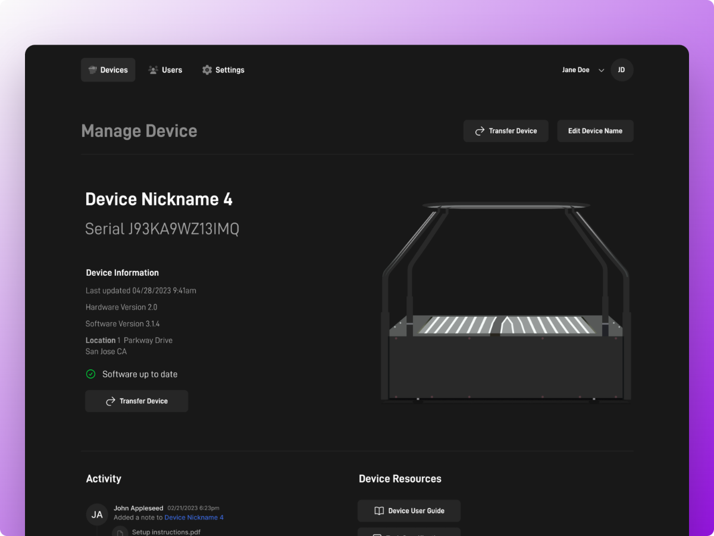Click Transfer Device under the device info
This screenshot has width=714, height=536.
point(136,401)
